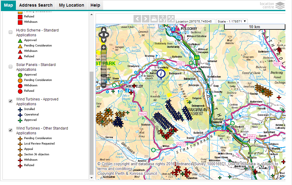This screenshot has width=292, height=185.
Task: Click the blue turbine cluster in Craigvinean Forest
Action: point(187,113)
